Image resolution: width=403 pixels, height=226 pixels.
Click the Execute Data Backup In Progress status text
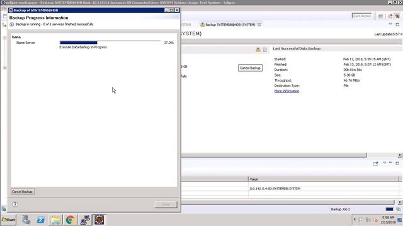click(x=83, y=47)
